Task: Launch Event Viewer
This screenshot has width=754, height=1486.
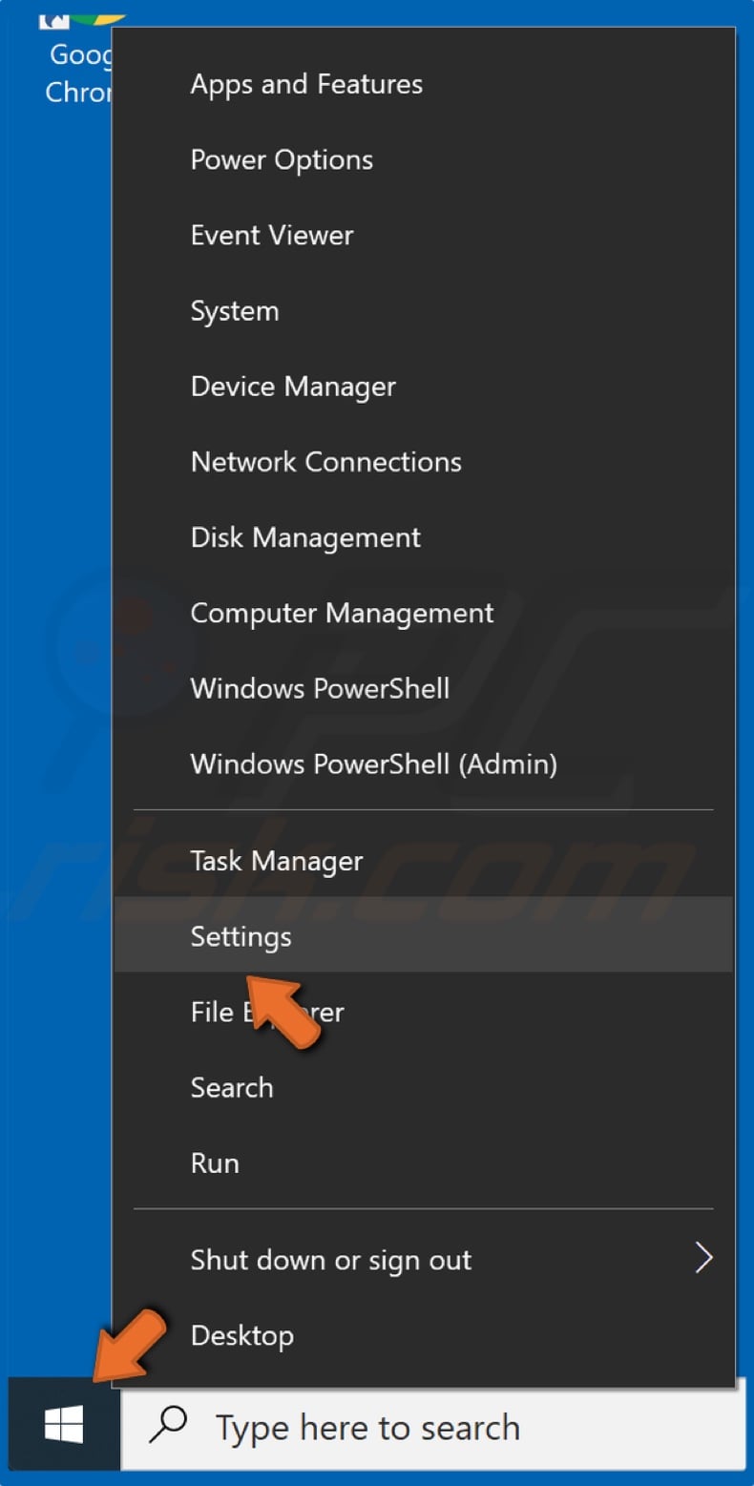Action: pos(271,235)
